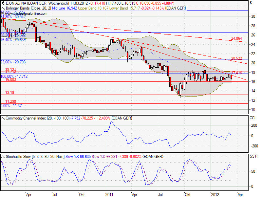Click the '10' price axis label
Viewport: 262px width, 197px height.
pos(253,110)
